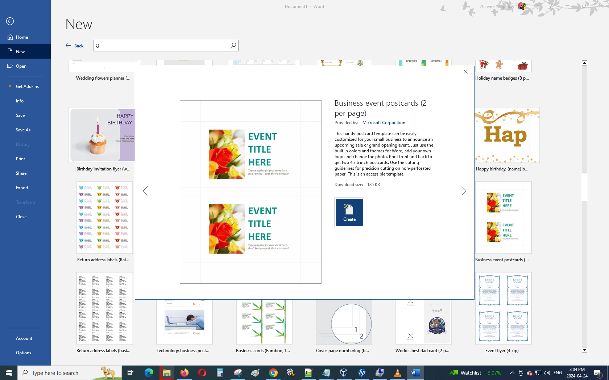This screenshot has width=609, height=380.
Task: Expand hidden system tray icons
Action: coord(512,373)
